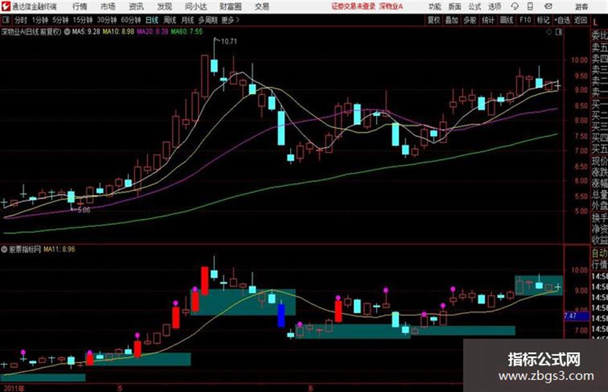The width and height of the screenshot is (608, 392).
Task: Click the 深物业A(日线 前复权) chart title
Action: point(32,32)
